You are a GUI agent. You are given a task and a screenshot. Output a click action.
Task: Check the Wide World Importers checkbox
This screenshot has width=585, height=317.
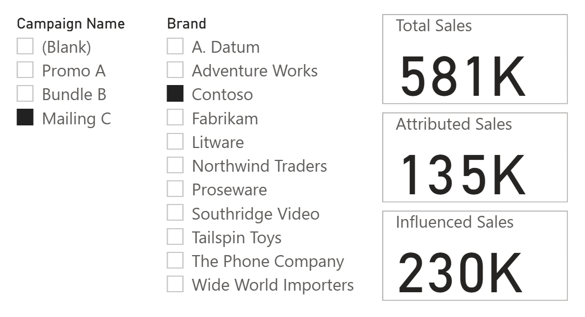click(x=175, y=284)
